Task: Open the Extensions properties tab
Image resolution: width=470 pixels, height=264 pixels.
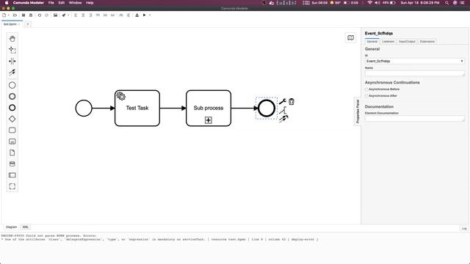Action: pyautogui.click(x=427, y=41)
